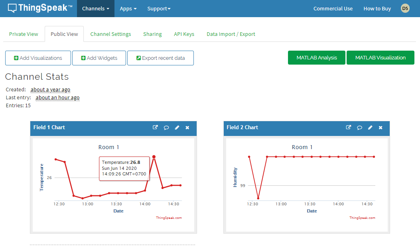Click Add Widgets button
The height and width of the screenshot is (246, 420).
[x=99, y=58]
